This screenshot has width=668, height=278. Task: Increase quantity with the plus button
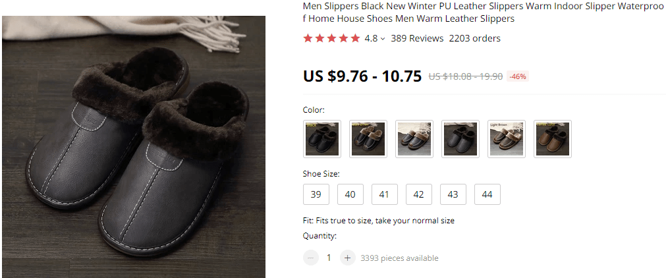point(348,258)
